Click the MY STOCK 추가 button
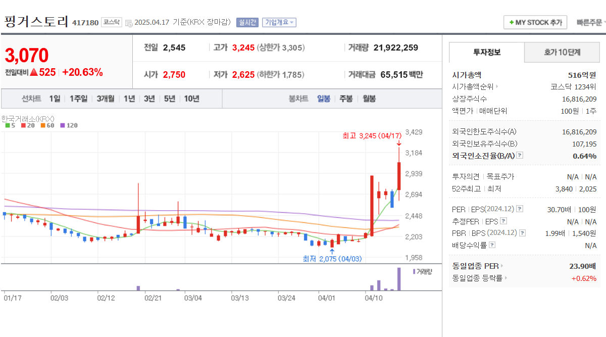This screenshot has height=337, width=606. (535, 22)
